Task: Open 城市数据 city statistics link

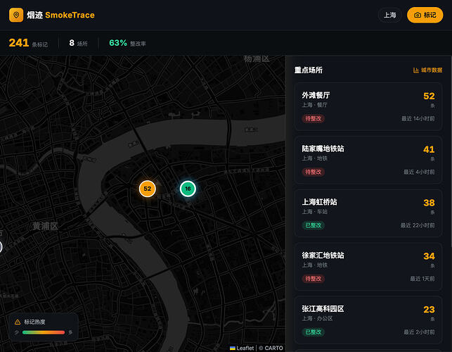Action: [428, 70]
